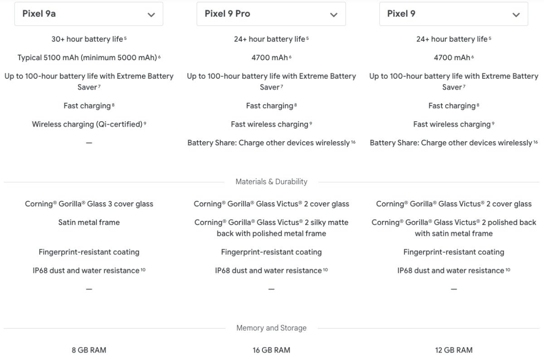
Task: Open footnote 7 on Pixel 9 Pro Extreme Battery Saver
Action: (282, 86)
